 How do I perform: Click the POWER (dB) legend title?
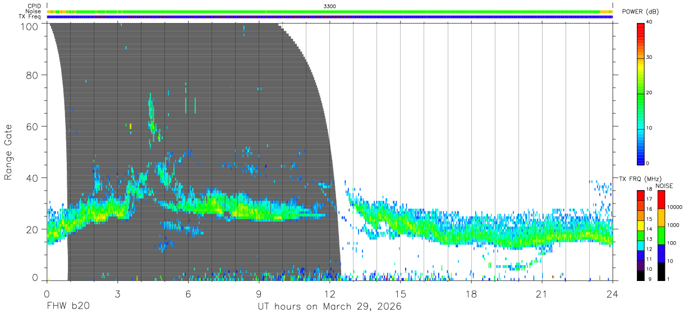click(640, 12)
